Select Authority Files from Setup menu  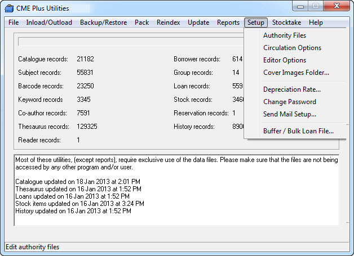[x=285, y=35]
